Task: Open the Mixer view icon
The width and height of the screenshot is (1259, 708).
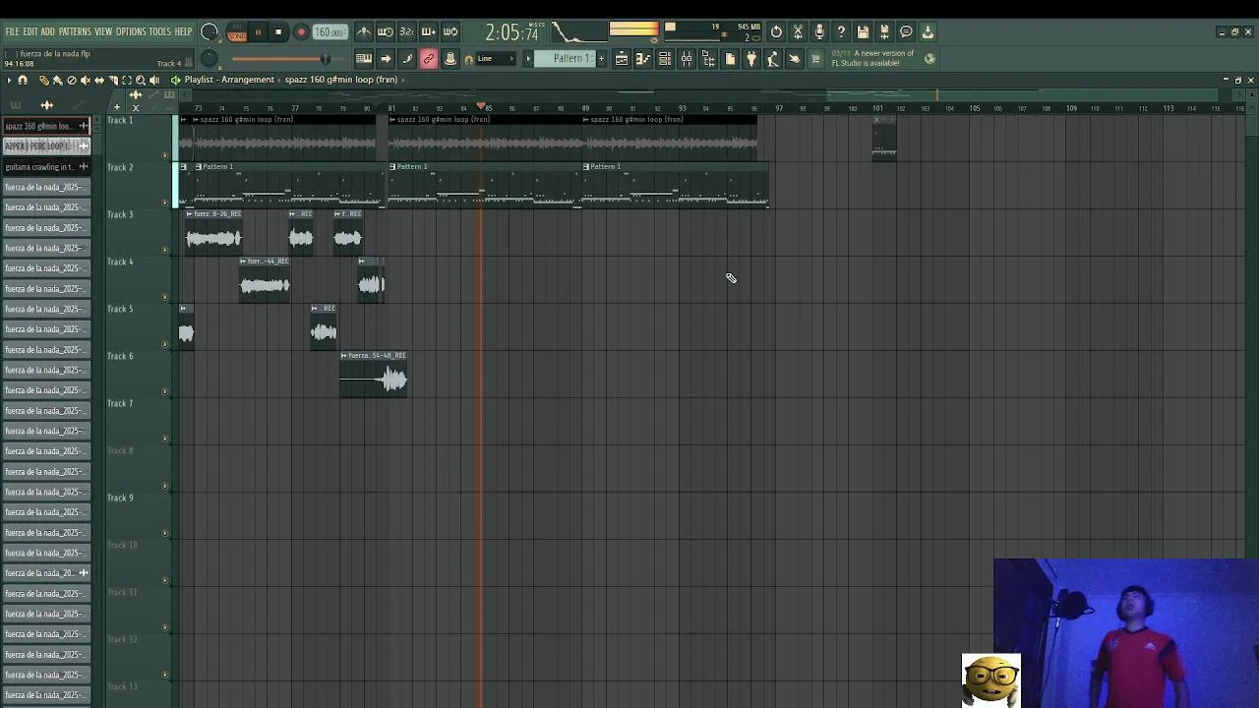Action: pos(687,59)
